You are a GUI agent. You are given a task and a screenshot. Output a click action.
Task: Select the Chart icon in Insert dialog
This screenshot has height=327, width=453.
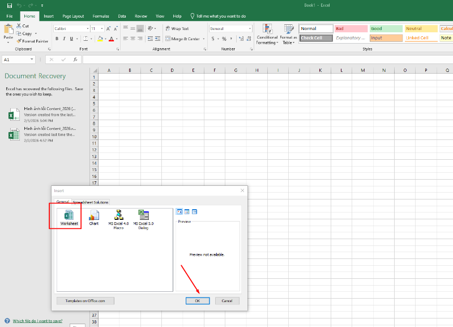(x=94, y=215)
